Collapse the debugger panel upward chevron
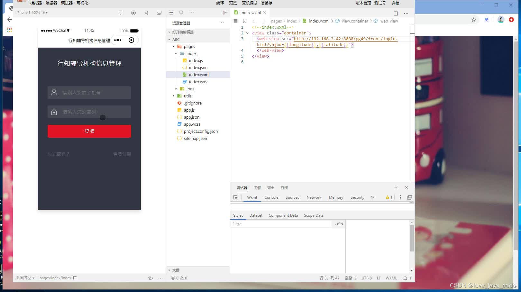521x292 pixels. pyautogui.click(x=396, y=187)
